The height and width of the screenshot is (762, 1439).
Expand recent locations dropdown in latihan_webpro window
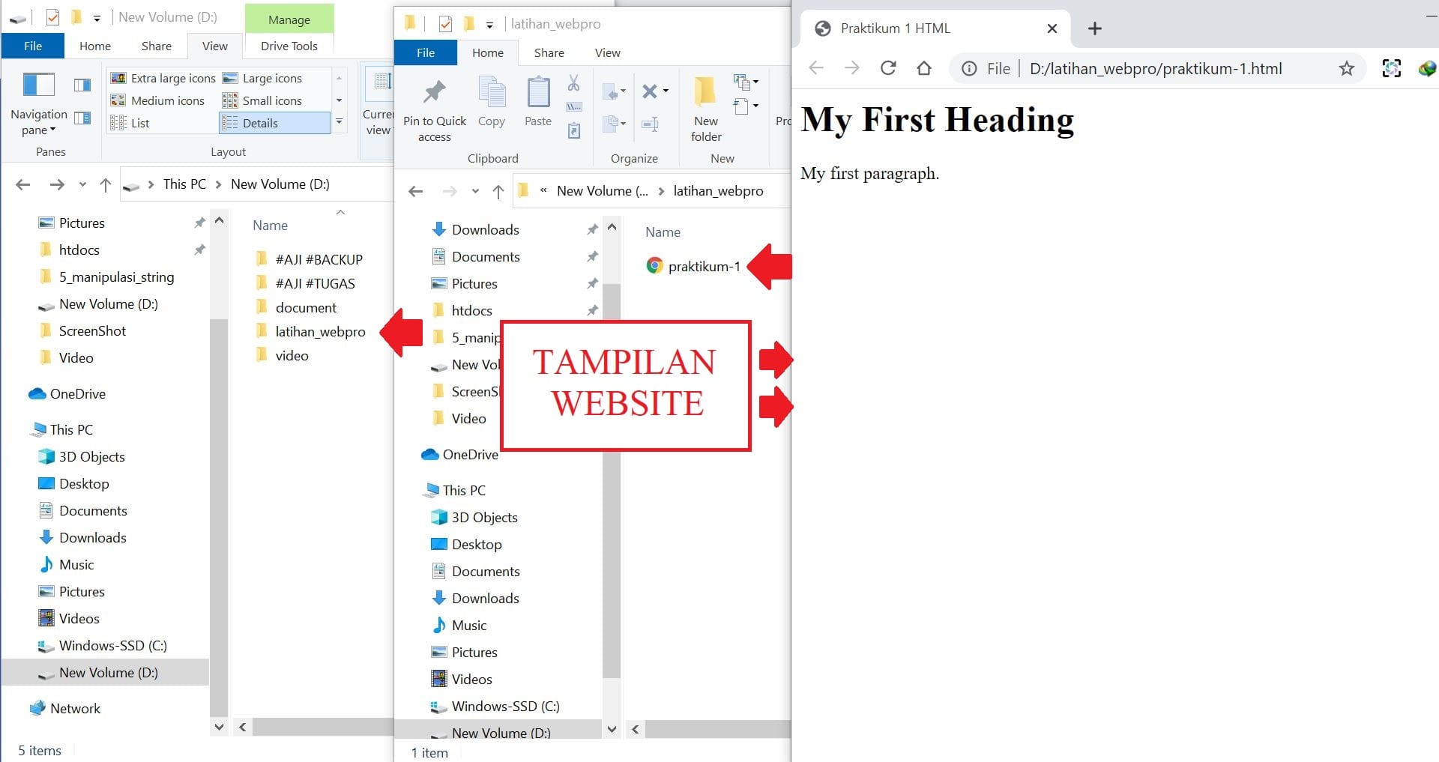coord(475,192)
